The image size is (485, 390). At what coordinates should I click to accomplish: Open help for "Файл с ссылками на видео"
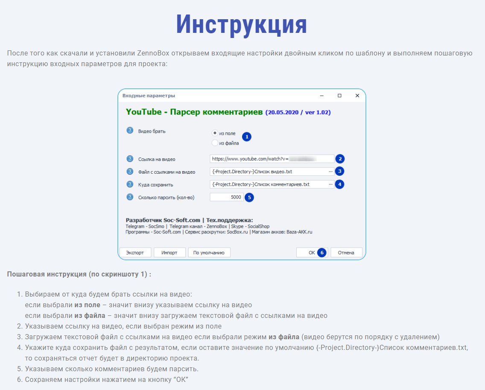[x=129, y=171]
